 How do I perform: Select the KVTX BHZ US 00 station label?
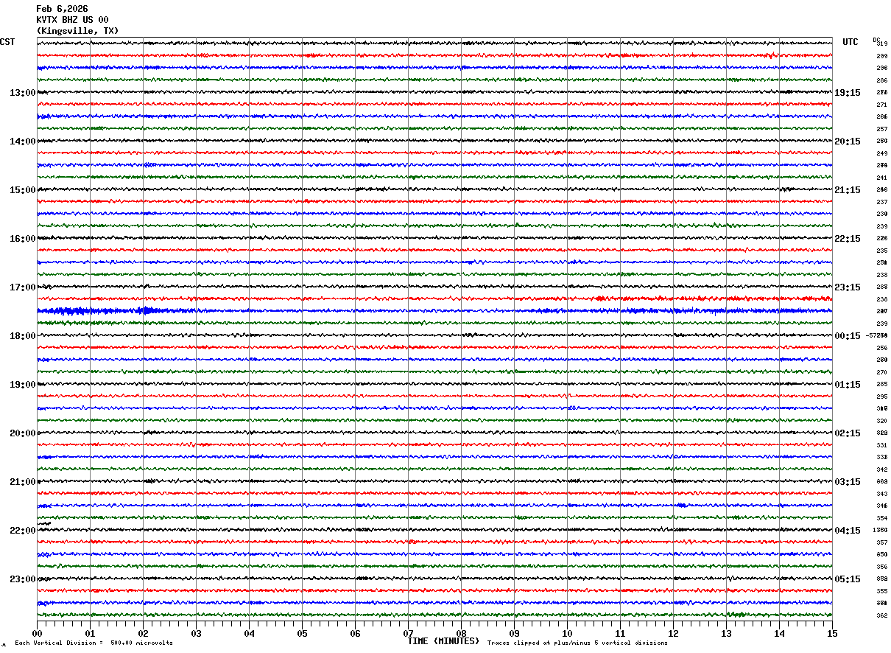tap(72, 20)
